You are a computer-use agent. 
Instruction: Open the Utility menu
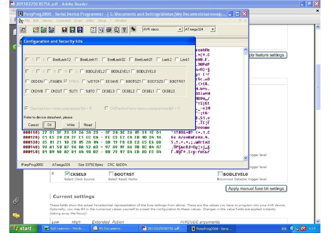coord(90,21)
